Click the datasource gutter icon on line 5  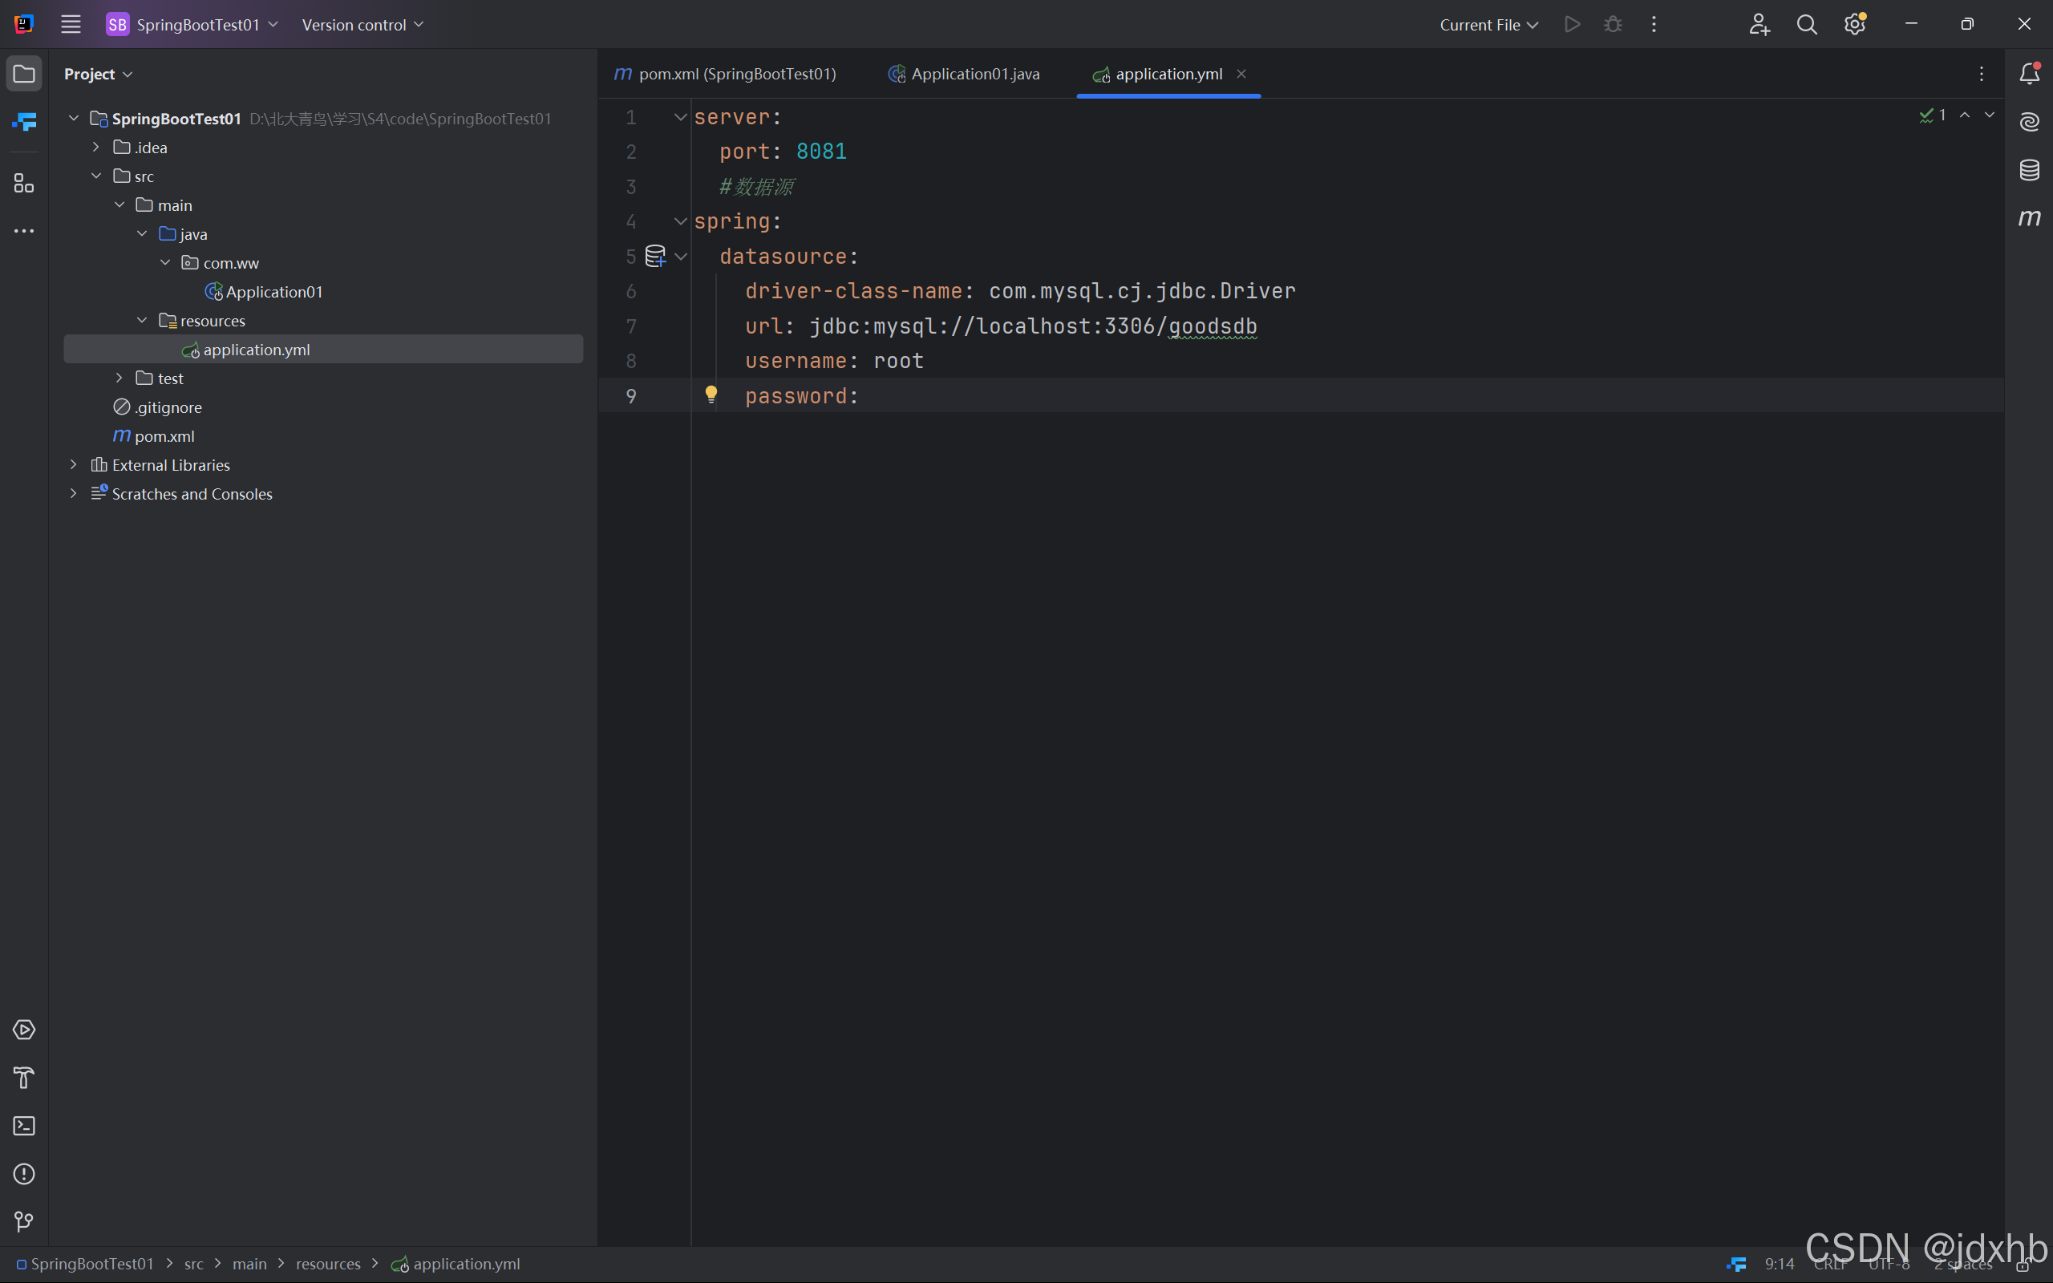pyautogui.click(x=655, y=257)
